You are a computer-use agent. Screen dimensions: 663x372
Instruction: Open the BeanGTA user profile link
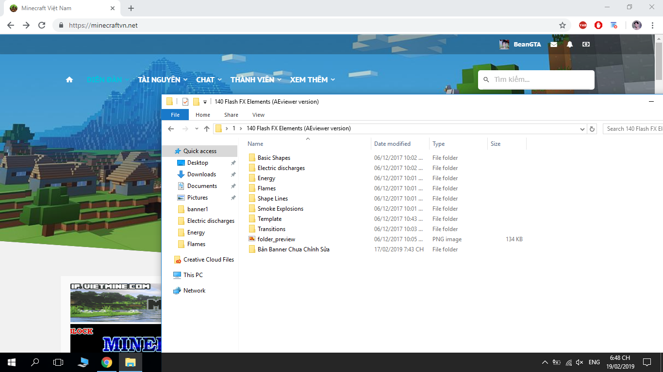click(527, 44)
